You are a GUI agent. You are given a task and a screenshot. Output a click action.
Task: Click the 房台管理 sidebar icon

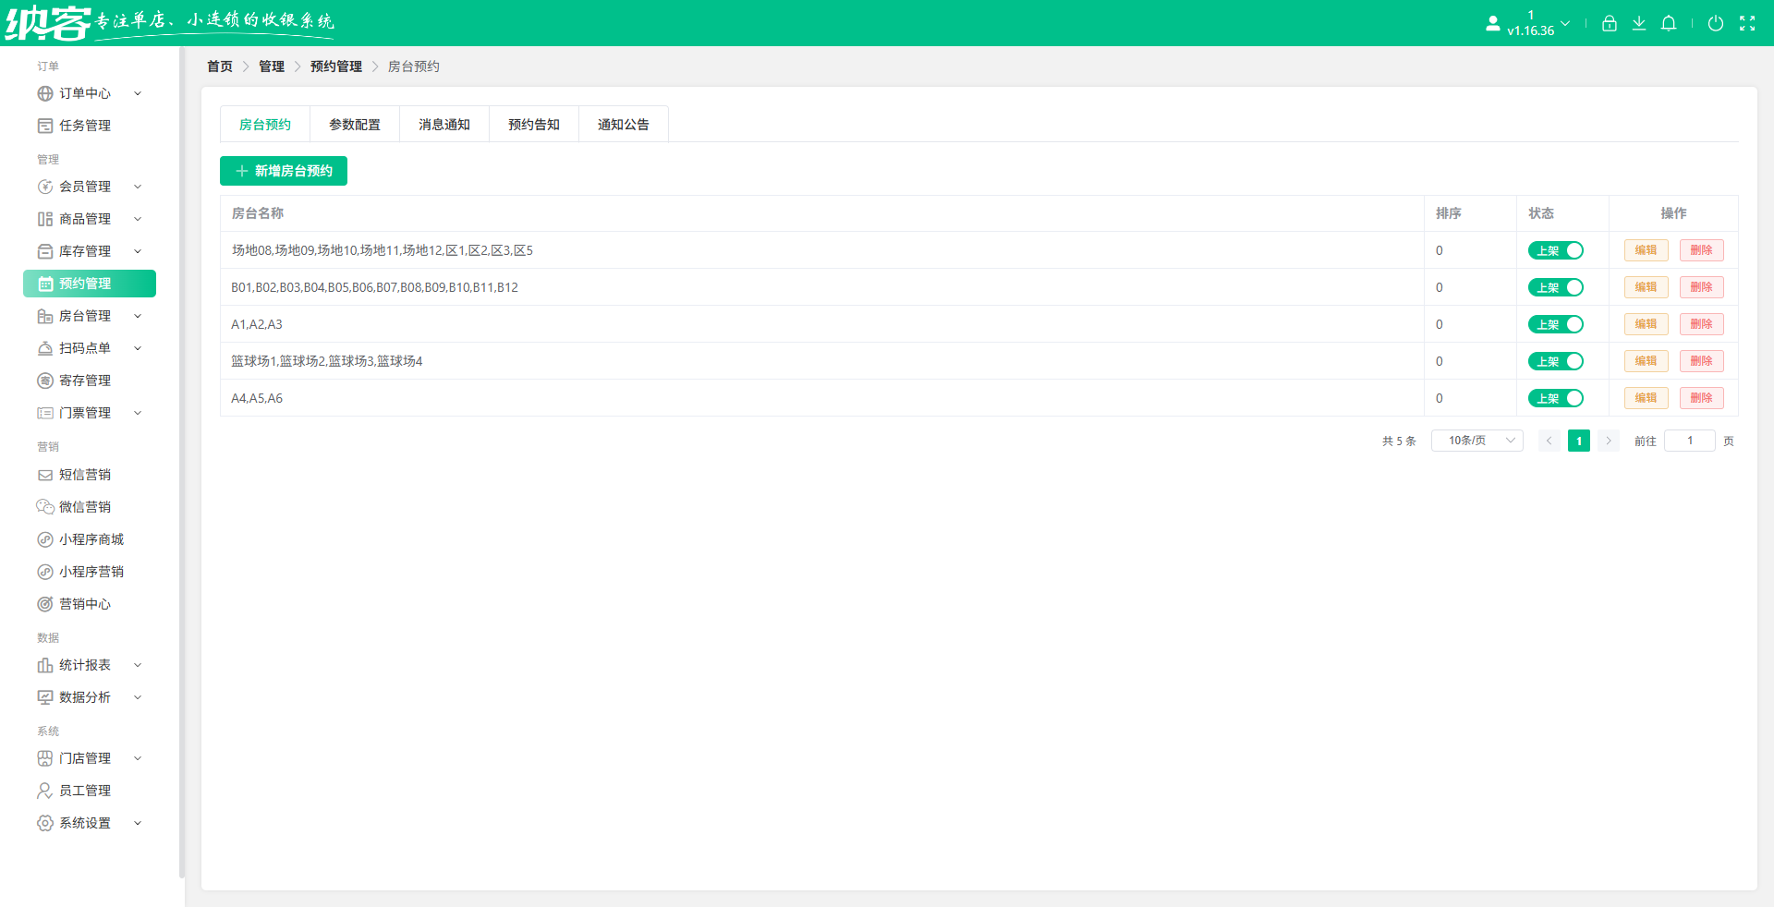45,316
